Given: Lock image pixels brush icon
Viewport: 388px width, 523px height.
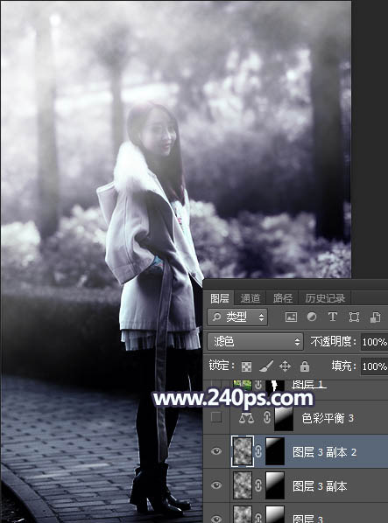Looking at the screenshot, I should pos(266,366).
